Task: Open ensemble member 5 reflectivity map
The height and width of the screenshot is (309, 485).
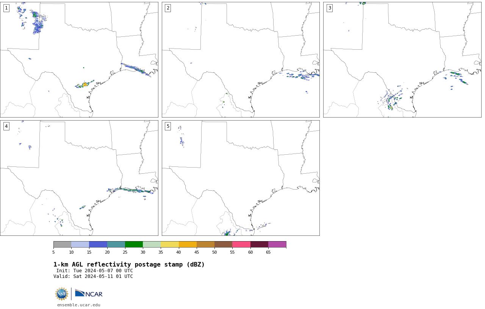Action: pyautogui.click(x=241, y=178)
